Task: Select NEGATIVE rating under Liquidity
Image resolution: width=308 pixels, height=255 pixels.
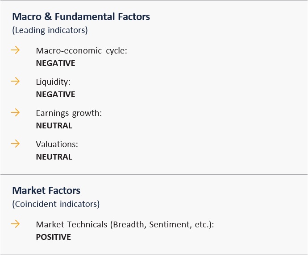Action: pyautogui.click(x=55, y=95)
